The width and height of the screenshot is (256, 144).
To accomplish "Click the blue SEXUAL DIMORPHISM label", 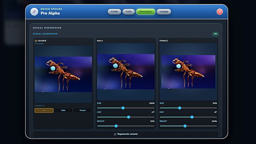I will 45,34.
